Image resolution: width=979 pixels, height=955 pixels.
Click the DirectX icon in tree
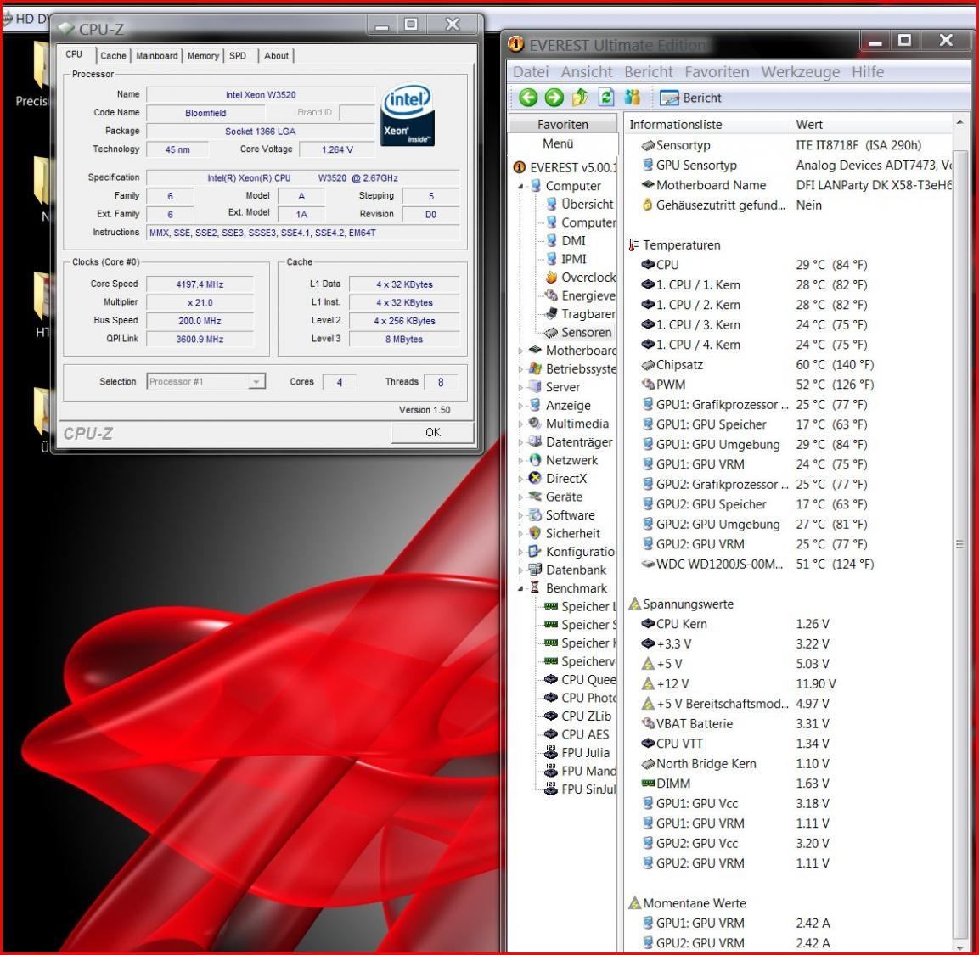535,478
